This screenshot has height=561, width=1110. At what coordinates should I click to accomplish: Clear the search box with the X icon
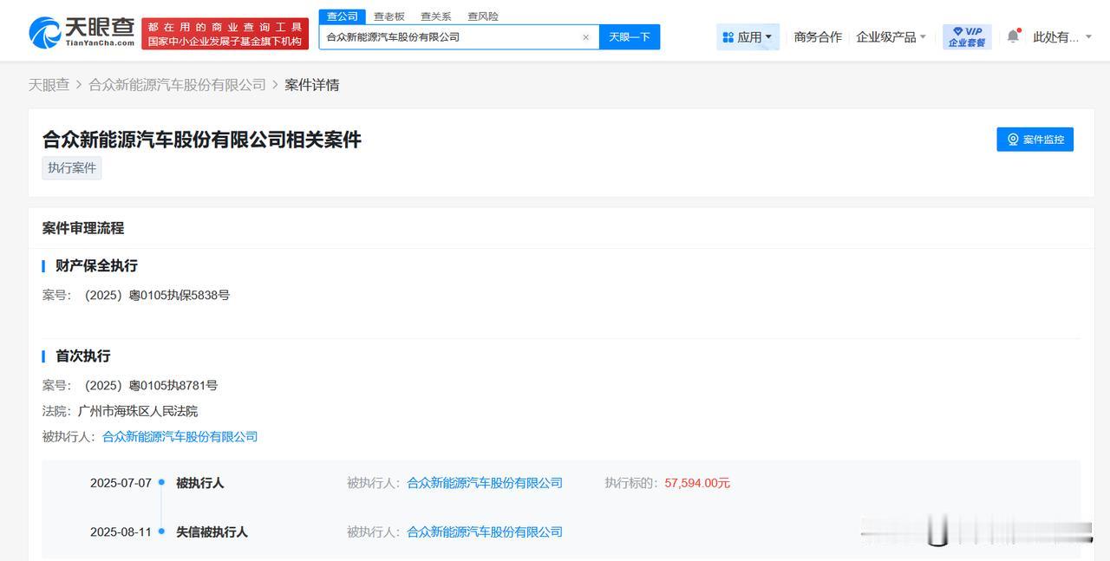[x=585, y=37]
